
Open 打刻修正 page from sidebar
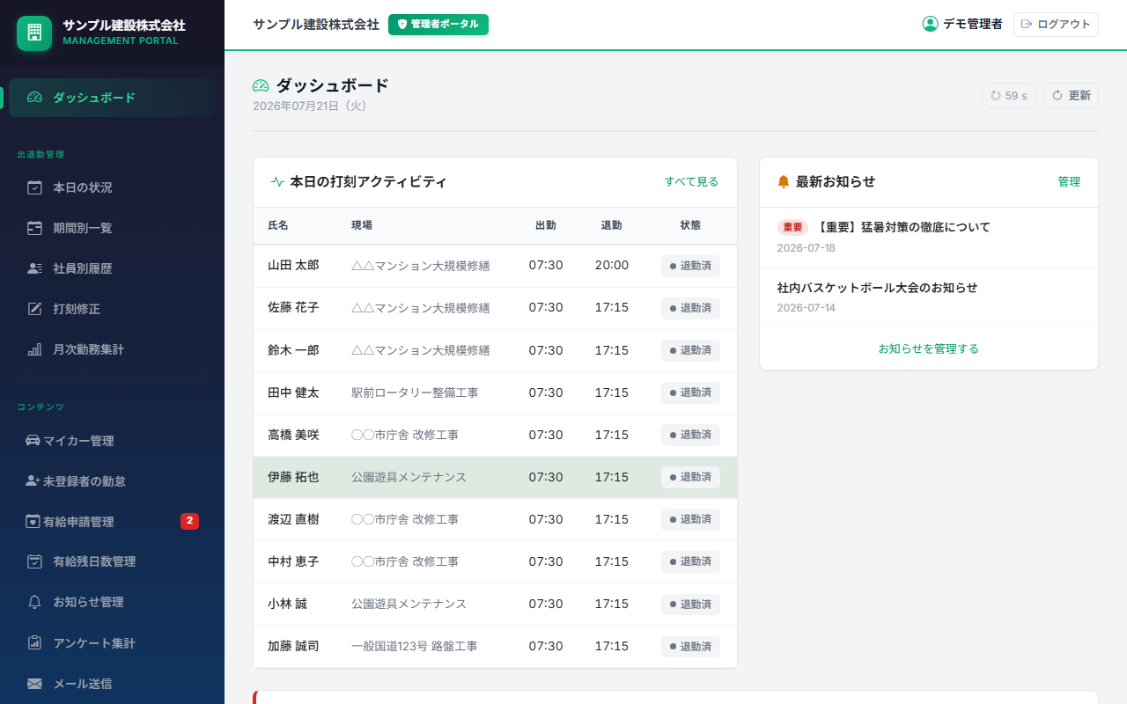[112, 309]
